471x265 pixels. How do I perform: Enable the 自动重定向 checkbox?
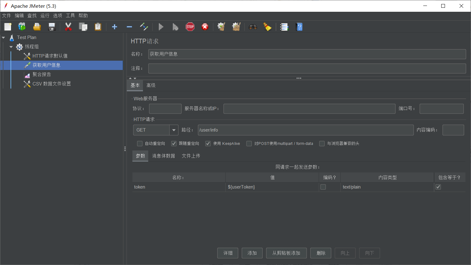[x=140, y=144]
